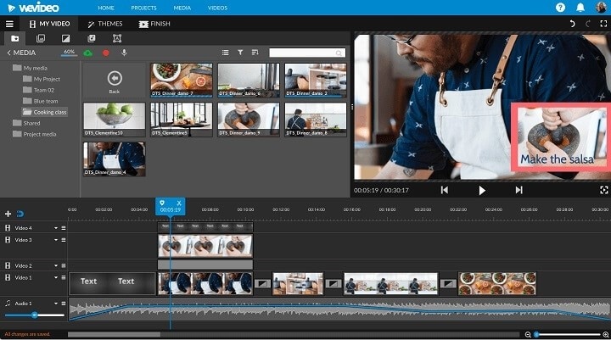
Task: Go to VIDEOS in top navigation
Action: (x=217, y=8)
